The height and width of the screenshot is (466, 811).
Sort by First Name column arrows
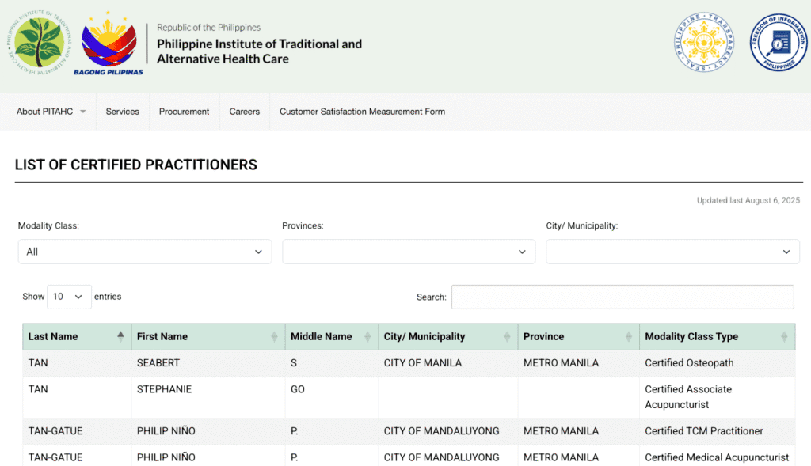click(274, 336)
